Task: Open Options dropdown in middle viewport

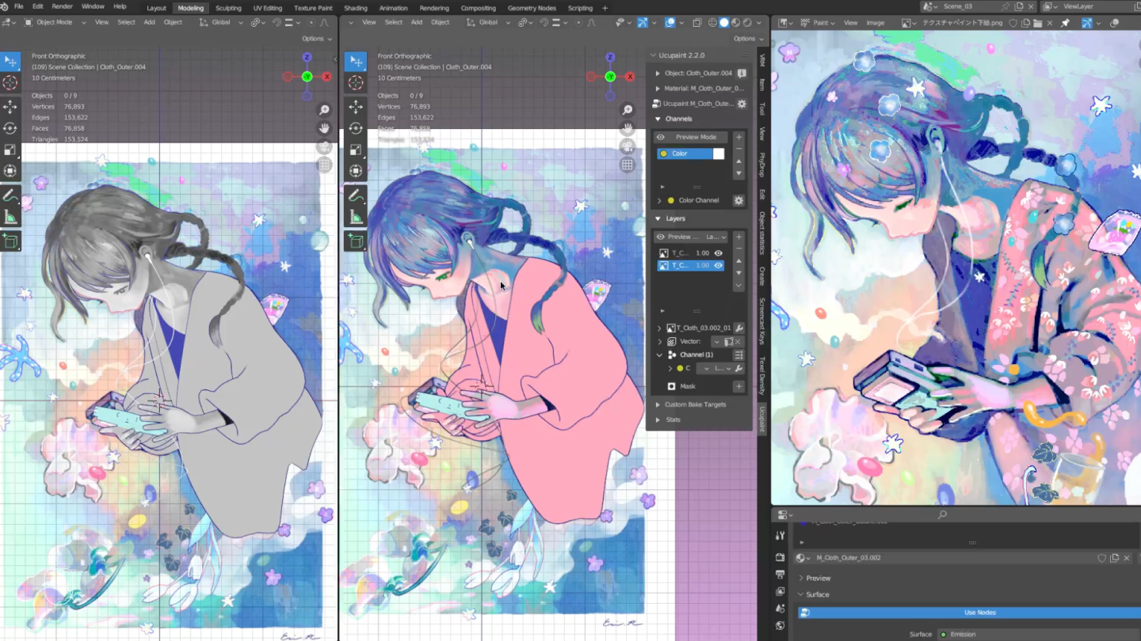Action: point(748,39)
